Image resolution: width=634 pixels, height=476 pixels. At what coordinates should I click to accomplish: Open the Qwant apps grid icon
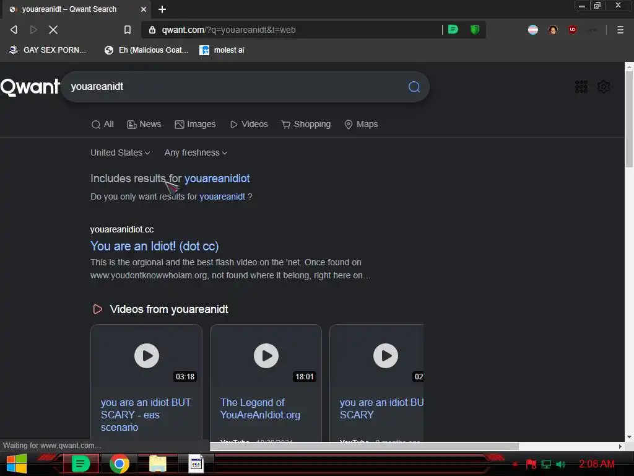tap(581, 87)
